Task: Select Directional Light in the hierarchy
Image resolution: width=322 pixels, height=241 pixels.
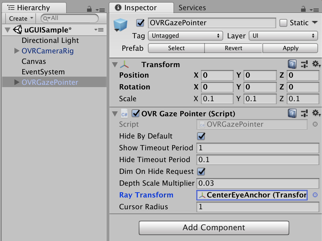Action: (x=50, y=41)
